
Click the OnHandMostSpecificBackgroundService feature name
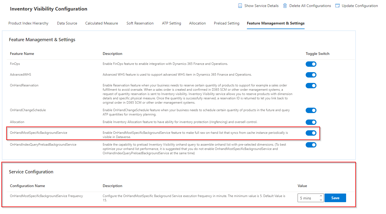coord(39,133)
